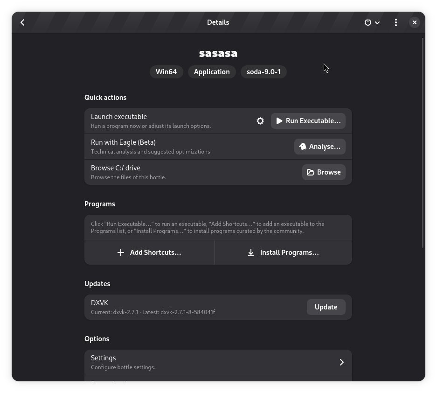The image size is (437, 393).
Task: Click the download icon on Install Programs
Action: point(250,252)
